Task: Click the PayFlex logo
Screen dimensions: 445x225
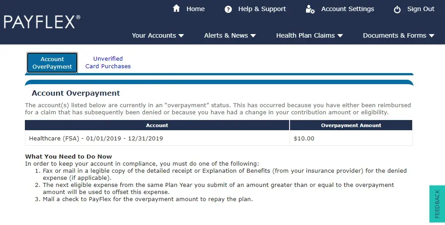Action: click(x=42, y=22)
